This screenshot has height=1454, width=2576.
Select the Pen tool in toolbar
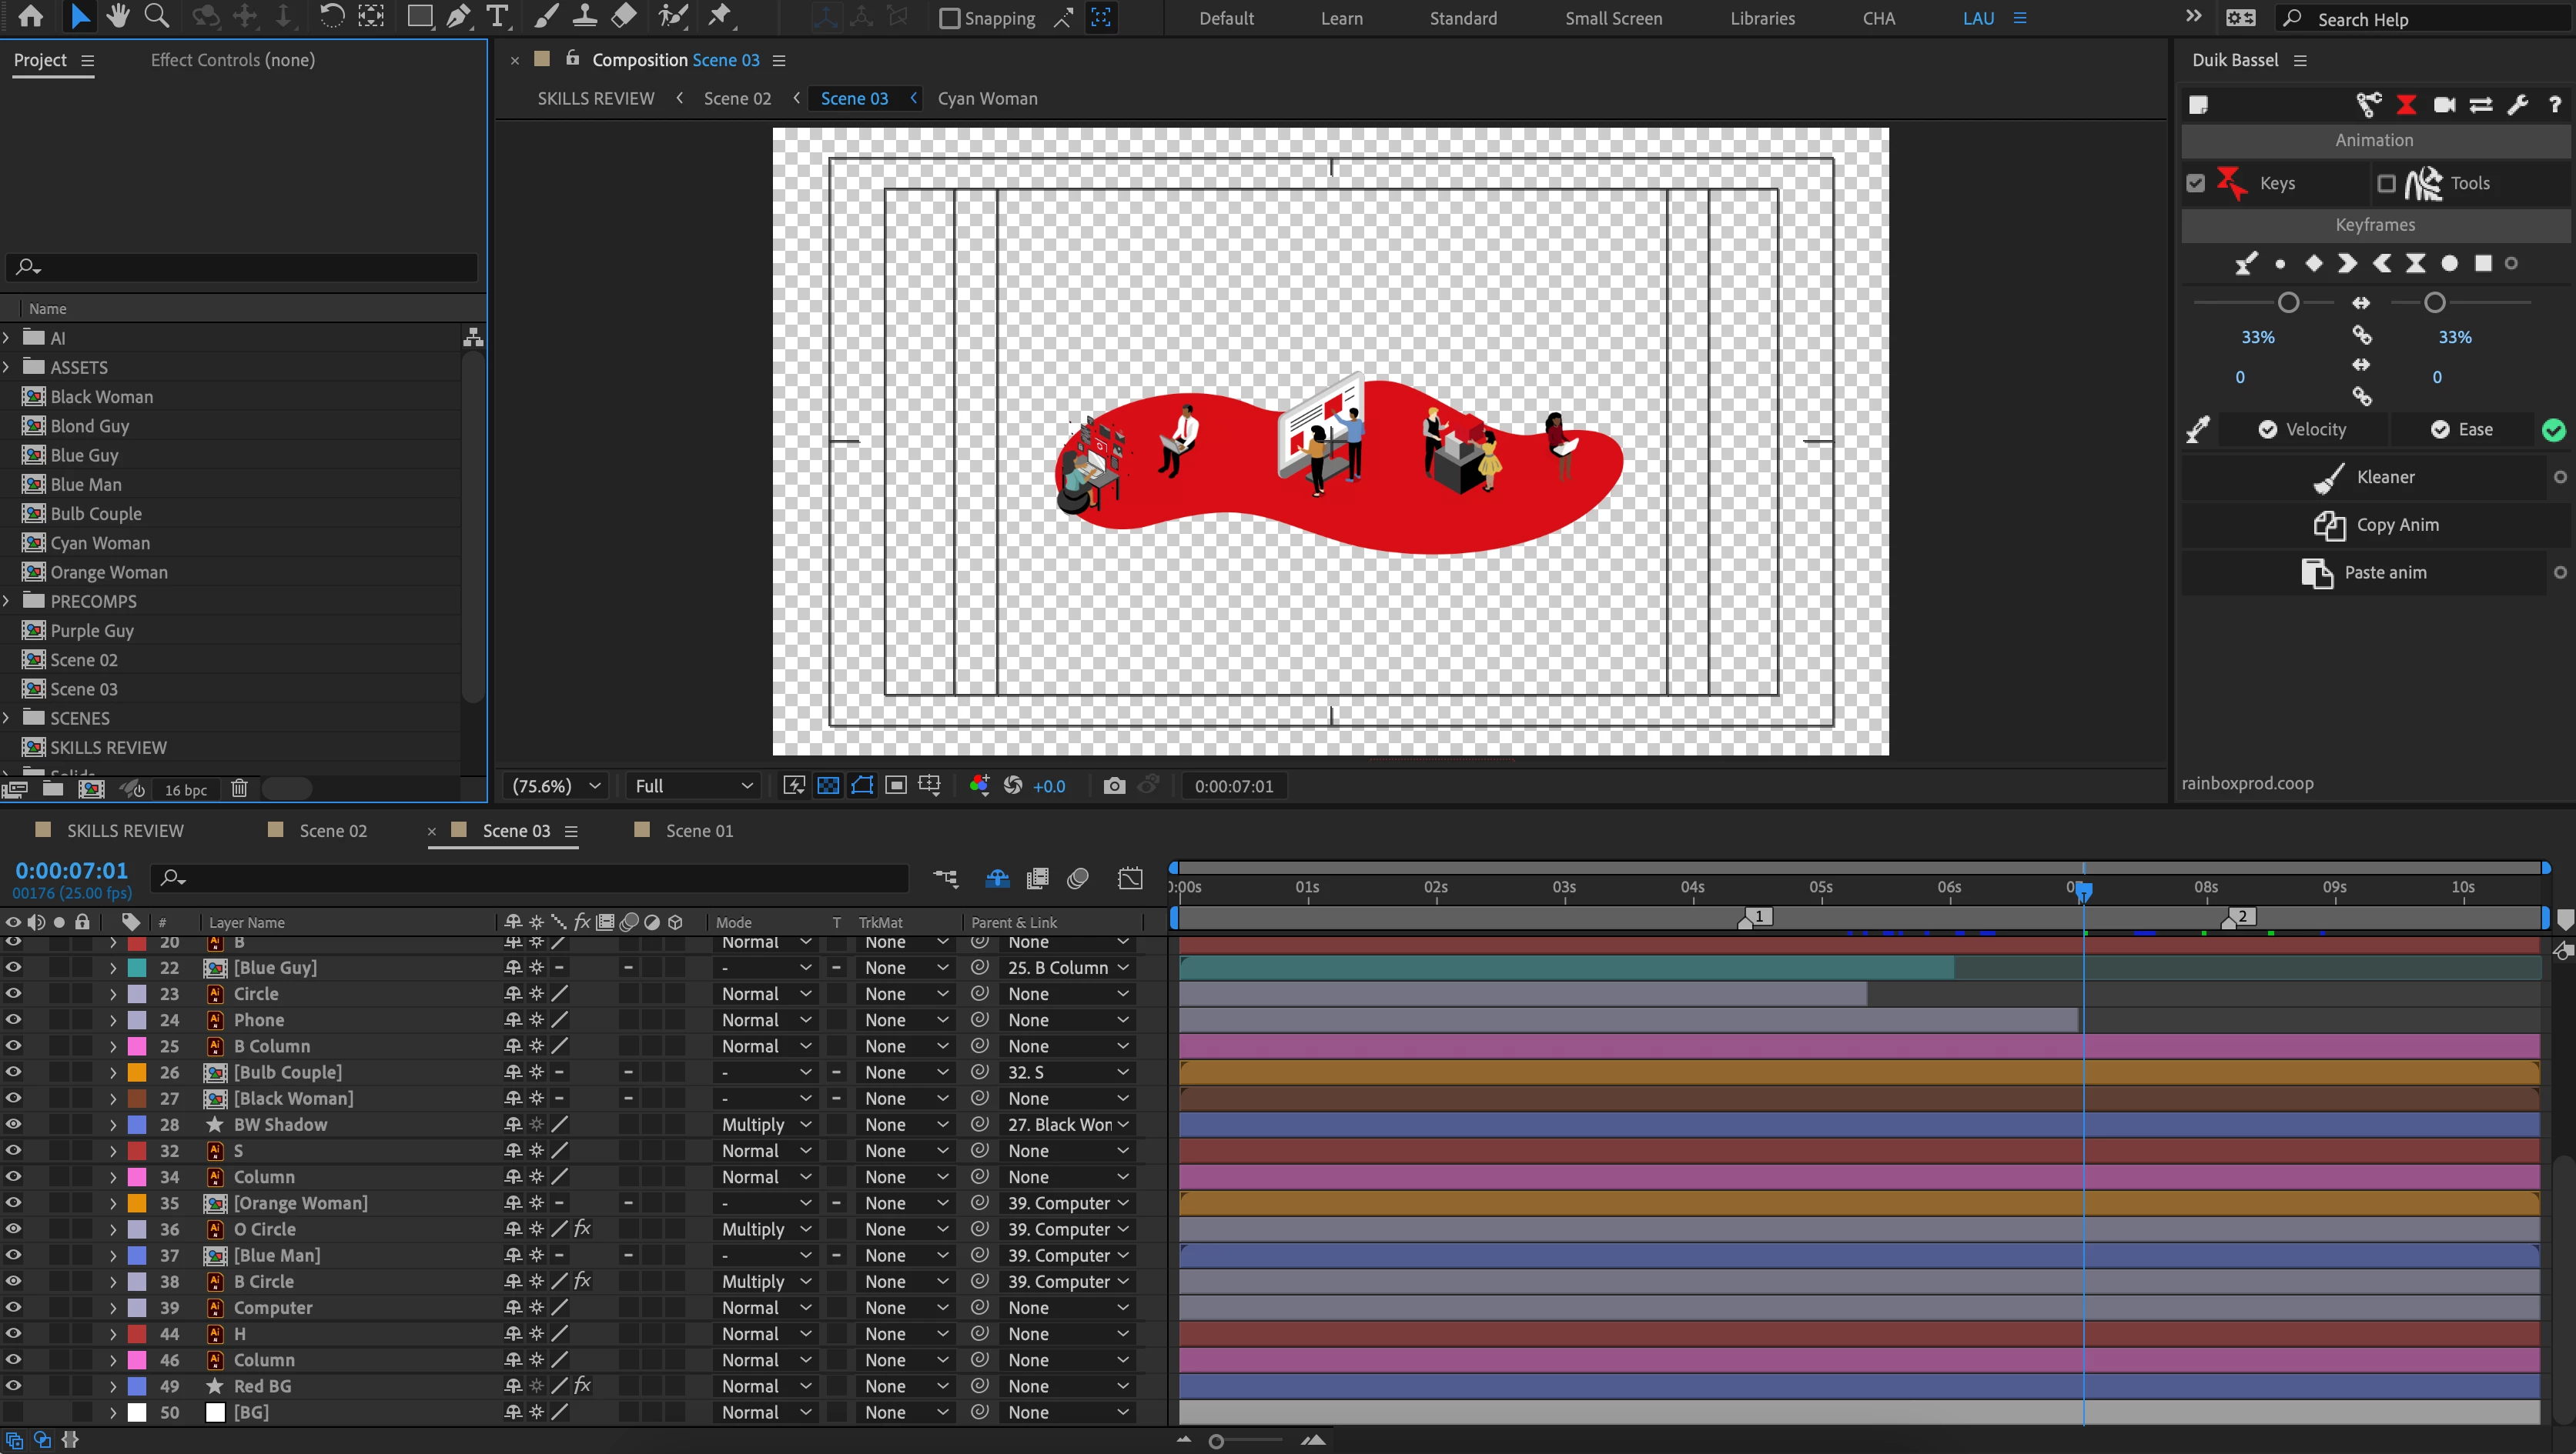(458, 17)
